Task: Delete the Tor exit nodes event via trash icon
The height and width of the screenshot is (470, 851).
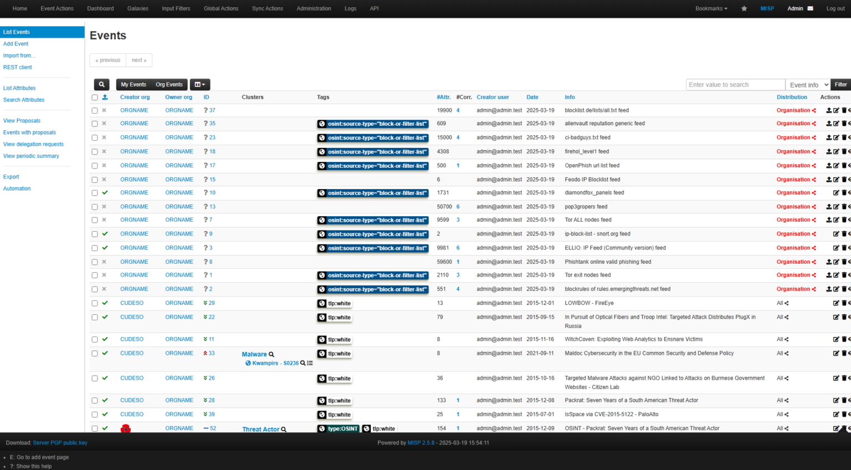Action: click(x=844, y=275)
